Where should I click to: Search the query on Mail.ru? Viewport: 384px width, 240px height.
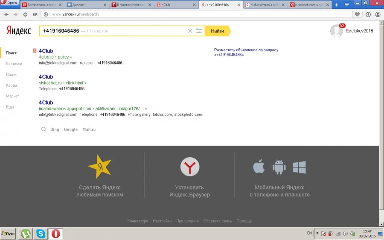click(x=89, y=129)
